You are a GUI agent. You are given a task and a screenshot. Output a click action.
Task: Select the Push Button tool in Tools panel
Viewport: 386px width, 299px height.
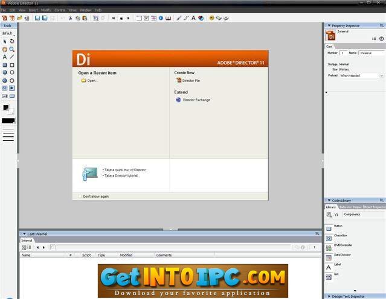click(12, 96)
